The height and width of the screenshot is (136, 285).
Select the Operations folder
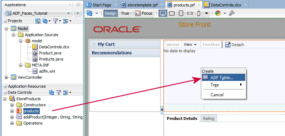point(33,123)
